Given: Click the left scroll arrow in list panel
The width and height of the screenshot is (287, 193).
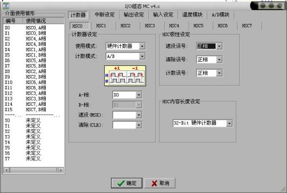Looking at the screenshot, I should [6, 170].
